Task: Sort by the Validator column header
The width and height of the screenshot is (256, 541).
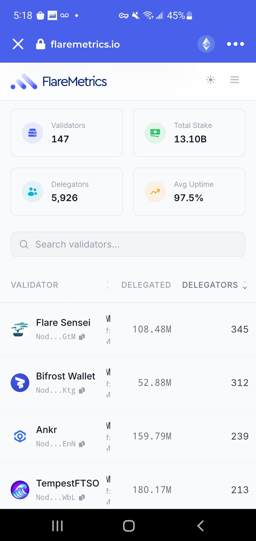Action: pos(35,285)
